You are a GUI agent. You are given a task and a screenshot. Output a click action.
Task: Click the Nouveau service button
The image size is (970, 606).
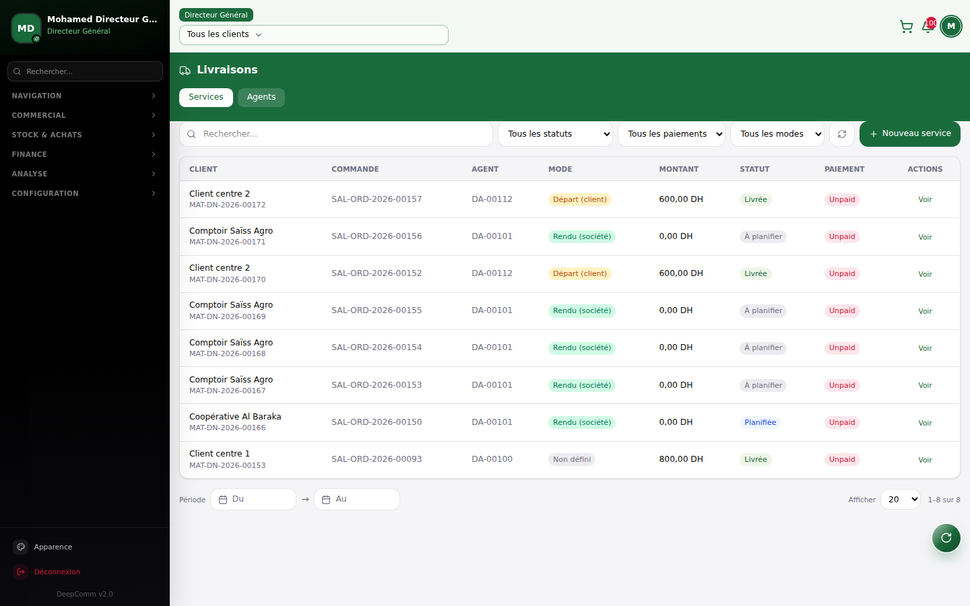click(910, 134)
